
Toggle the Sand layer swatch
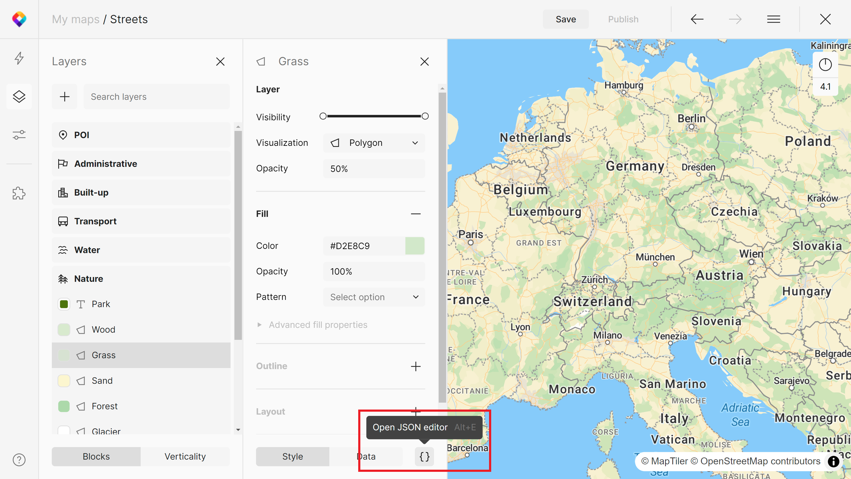coord(64,381)
